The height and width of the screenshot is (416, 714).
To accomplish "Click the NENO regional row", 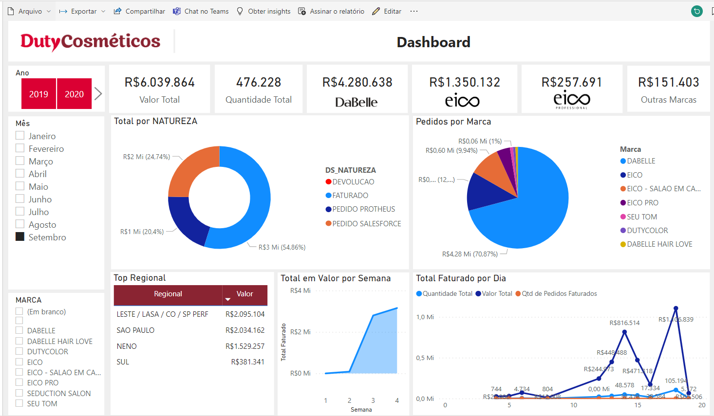I will pyautogui.click(x=190, y=346).
